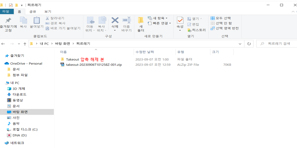Open 문서 under 내 PC

(16, 106)
